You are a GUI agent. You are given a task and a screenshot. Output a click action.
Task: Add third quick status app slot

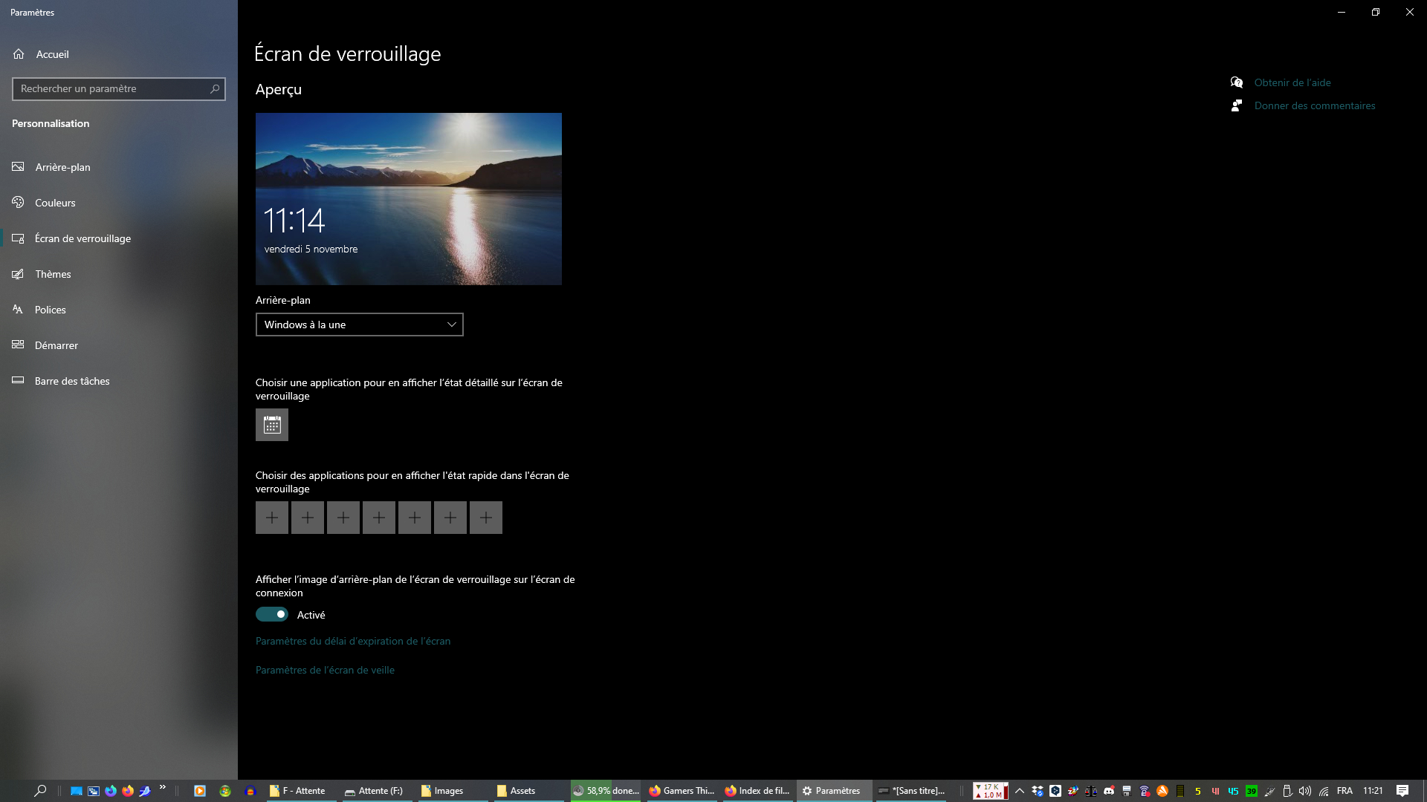[x=343, y=518]
